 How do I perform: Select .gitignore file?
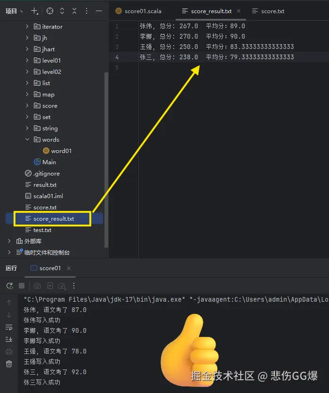42,174
